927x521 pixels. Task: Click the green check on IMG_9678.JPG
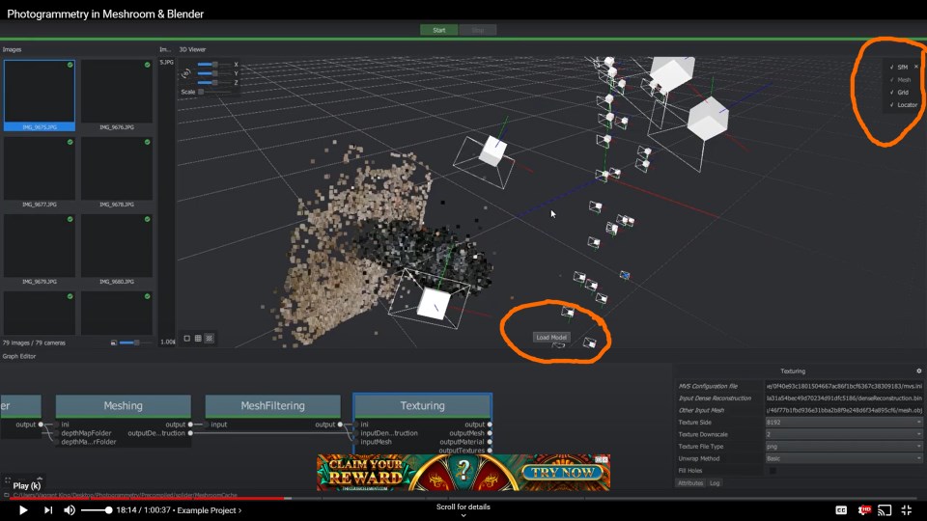(x=147, y=143)
